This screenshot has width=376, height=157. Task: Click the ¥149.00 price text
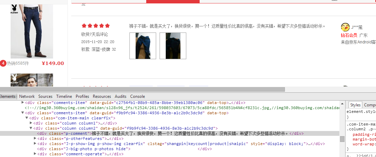tap(53, 63)
